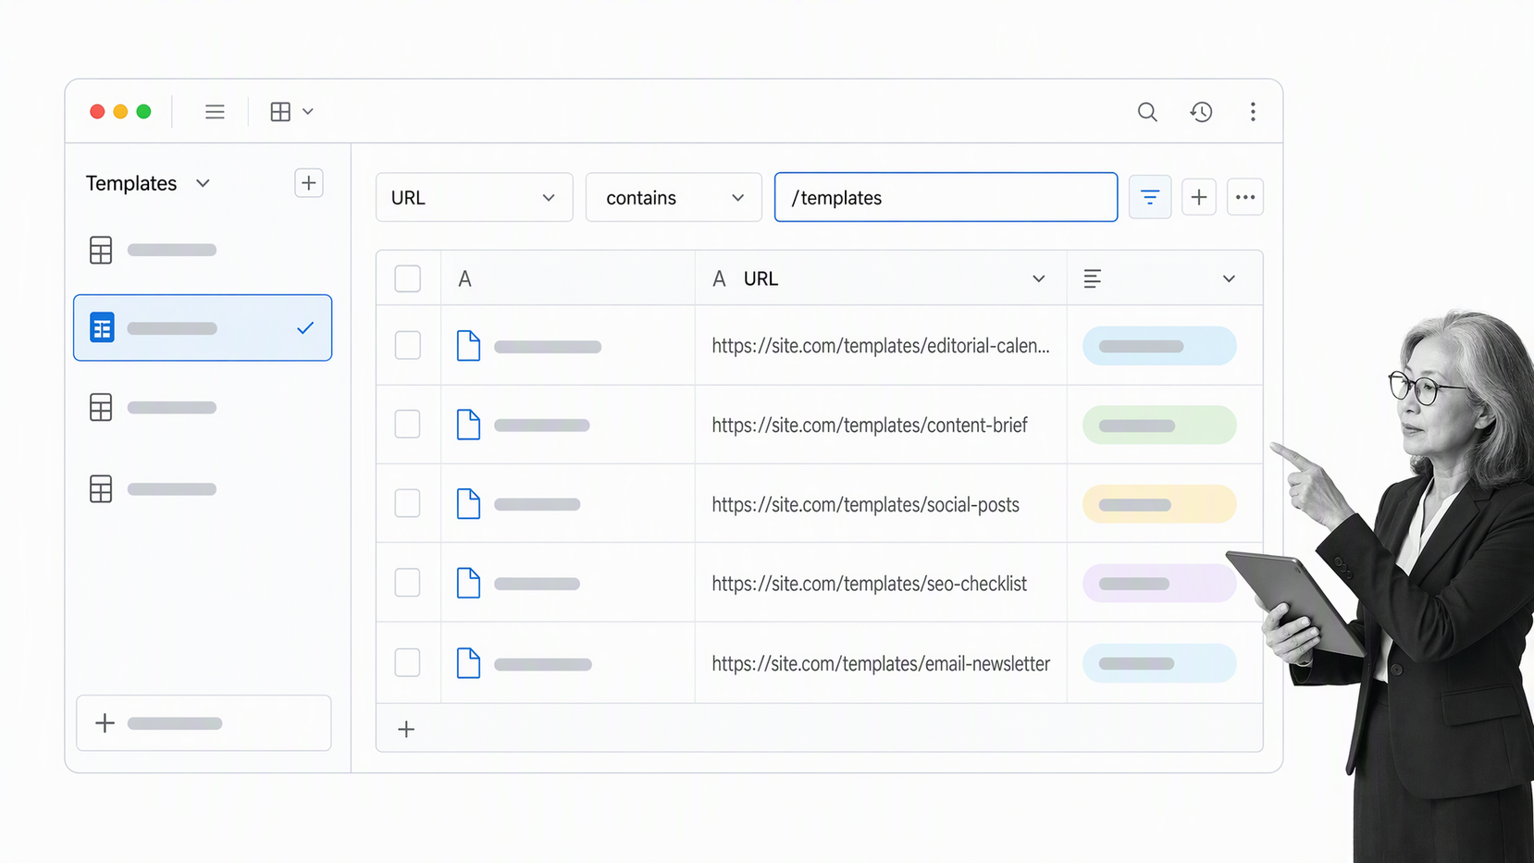Screen dimensions: 1534x863
Task: Expand the Templates sidebar heading
Action: click(x=203, y=183)
